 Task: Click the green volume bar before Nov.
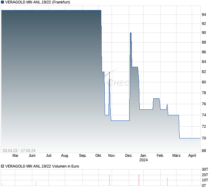click(110, 180)
